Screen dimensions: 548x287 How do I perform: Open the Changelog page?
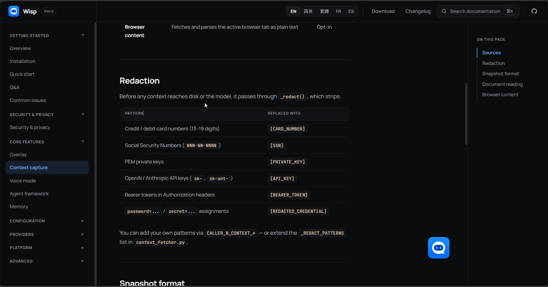tap(418, 11)
